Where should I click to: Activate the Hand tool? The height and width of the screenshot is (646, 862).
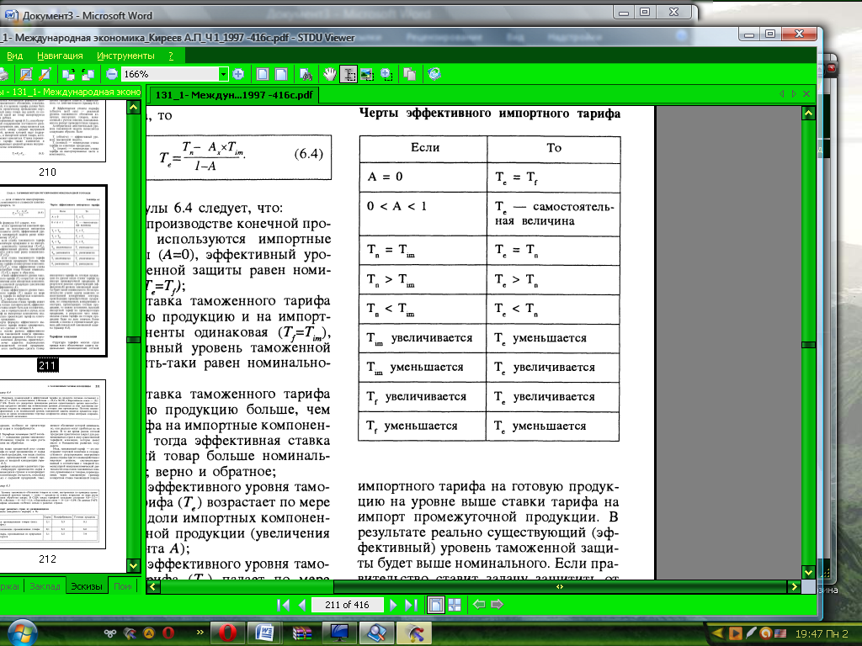click(329, 74)
